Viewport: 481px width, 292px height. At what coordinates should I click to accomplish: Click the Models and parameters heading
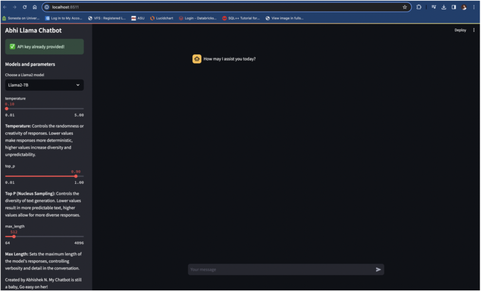[x=30, y=64]
